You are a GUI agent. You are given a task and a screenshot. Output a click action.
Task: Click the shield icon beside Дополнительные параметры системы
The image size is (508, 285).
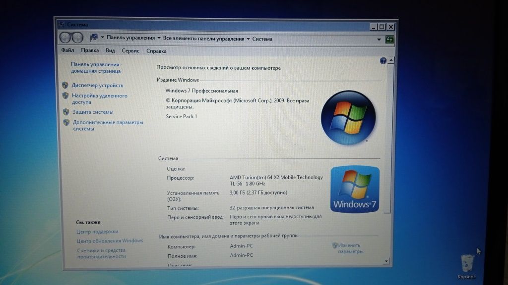coord(66,122)
